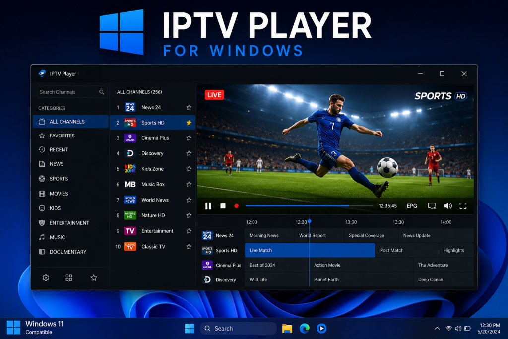508x339 pixels.
Task: Stop the current channel playback
Action: click(223, 206)
